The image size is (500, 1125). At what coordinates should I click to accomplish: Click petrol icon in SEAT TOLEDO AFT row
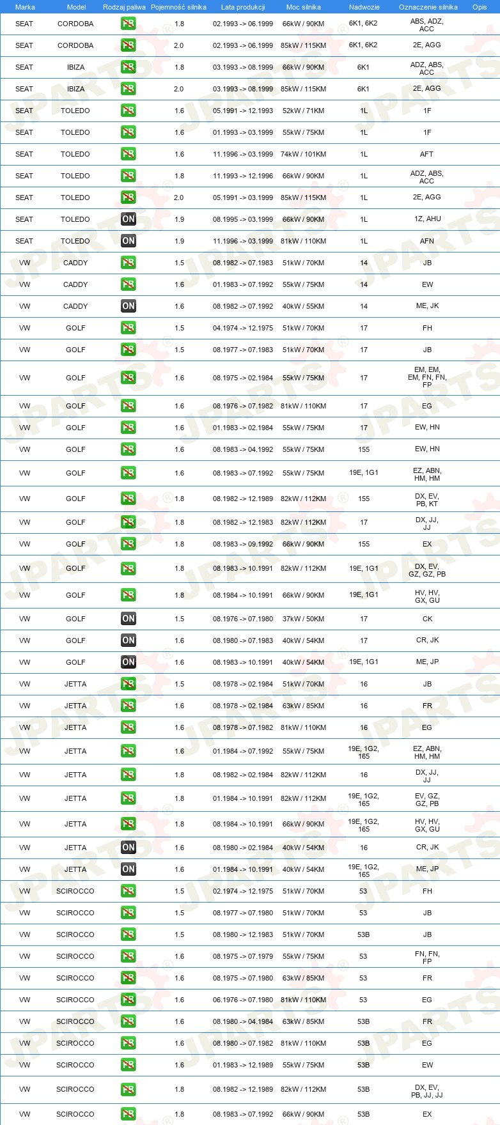(x=129, y=154)
